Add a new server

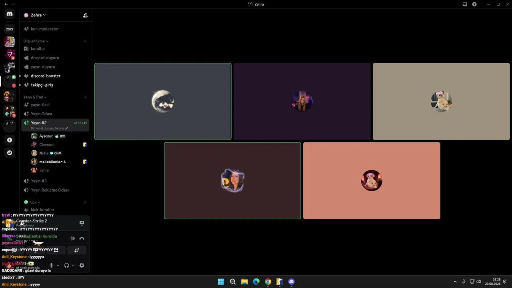click(10, 140)
